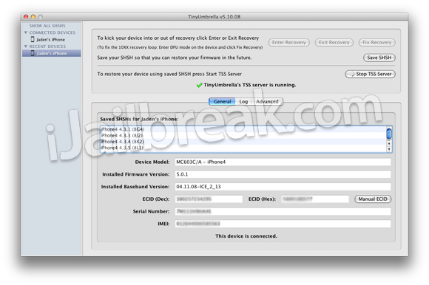The width and height of the screenshot is (429, 285).
Task: Select saved SHSH iPhone4 4.3.1 (8G4)
Action: (243, 129)
